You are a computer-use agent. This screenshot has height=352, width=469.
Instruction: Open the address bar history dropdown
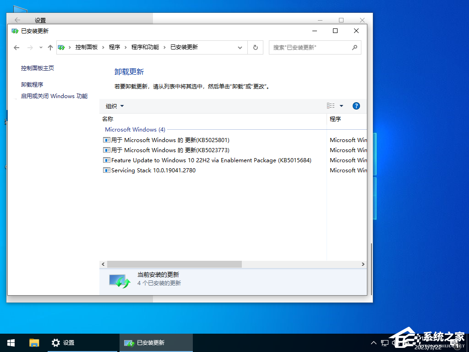pyautogui.click(x=240, y=47)
